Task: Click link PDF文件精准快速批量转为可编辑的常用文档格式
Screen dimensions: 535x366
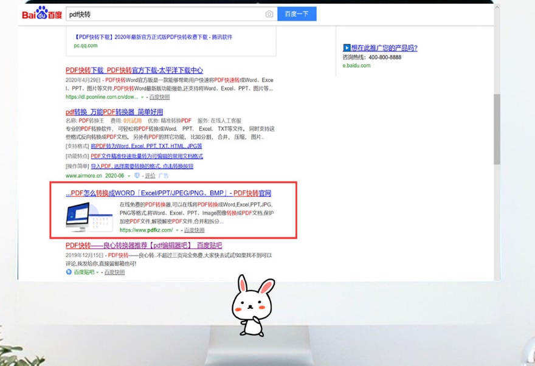Action: pyautogui.click(x=147, y=156)
